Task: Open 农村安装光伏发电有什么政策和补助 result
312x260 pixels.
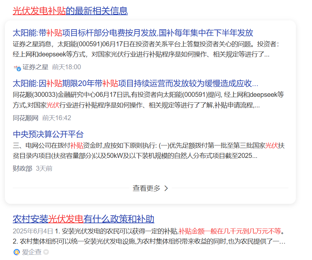Action: 84,219
